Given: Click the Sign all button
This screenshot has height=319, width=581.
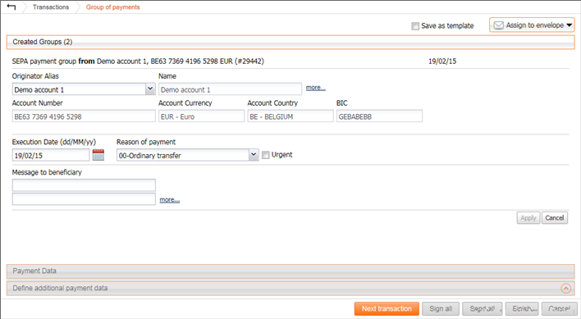Looking at the screenshot, I should point(441,308).
